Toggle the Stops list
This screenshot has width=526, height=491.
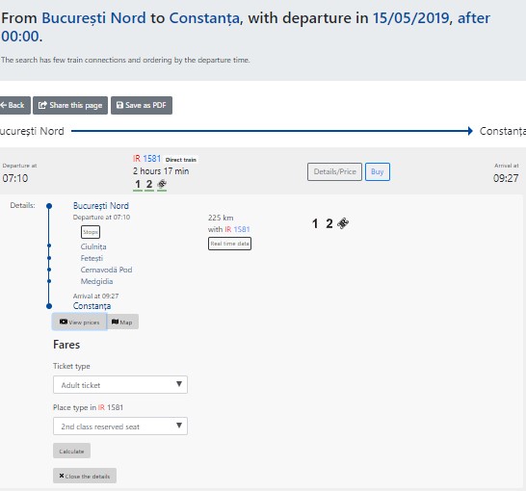pos(91,232)
